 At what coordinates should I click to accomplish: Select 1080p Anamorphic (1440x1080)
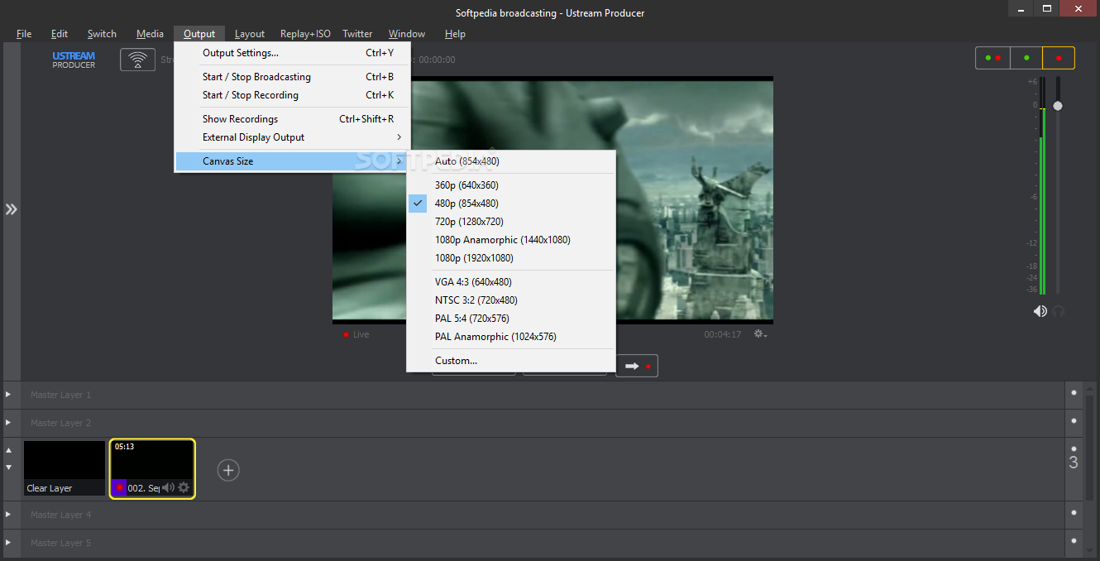[x=511, y=240]
